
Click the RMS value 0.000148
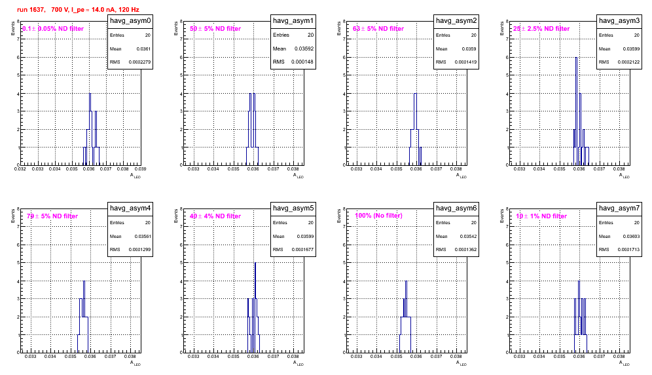(302, 62)
